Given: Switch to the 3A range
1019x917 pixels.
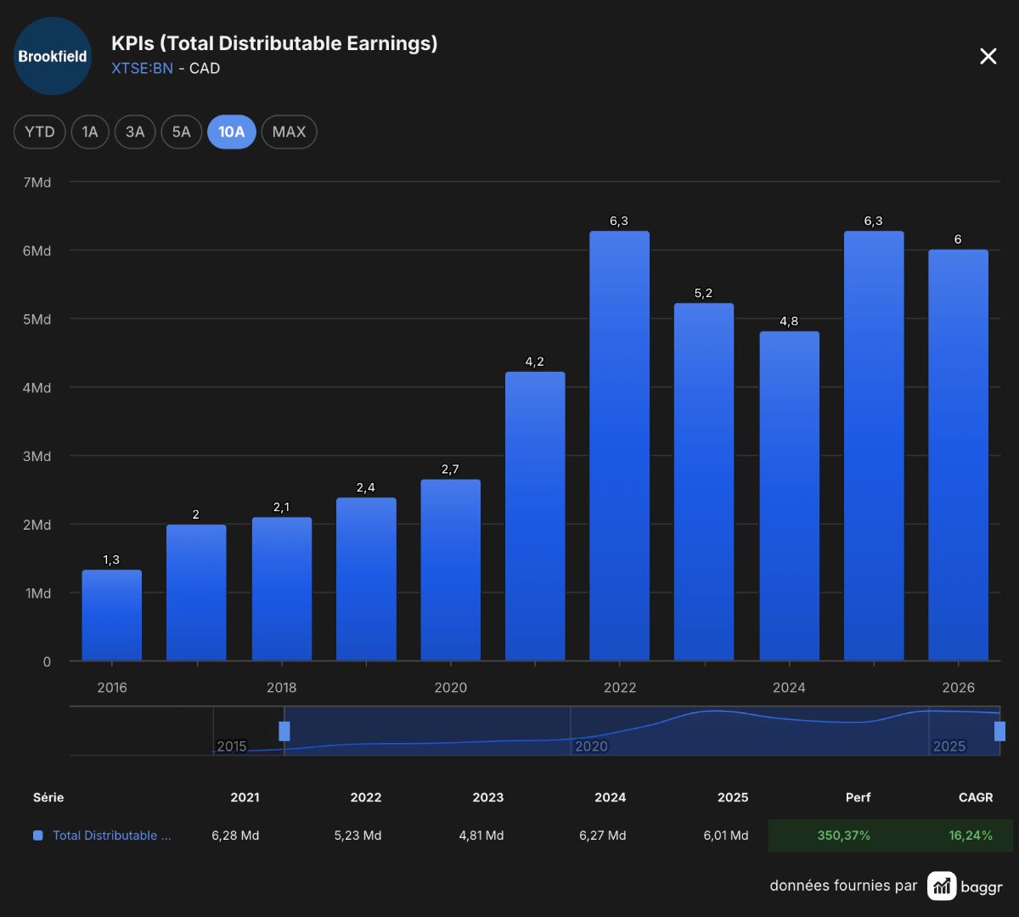Looking at the screenshot, I should (x=135, y=132).
